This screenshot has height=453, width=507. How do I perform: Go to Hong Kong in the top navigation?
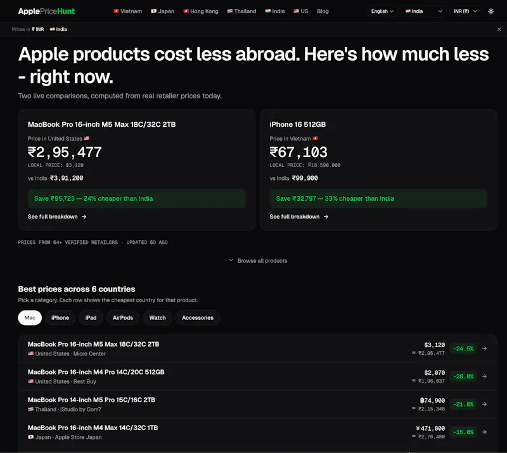[x=201, y=11]
